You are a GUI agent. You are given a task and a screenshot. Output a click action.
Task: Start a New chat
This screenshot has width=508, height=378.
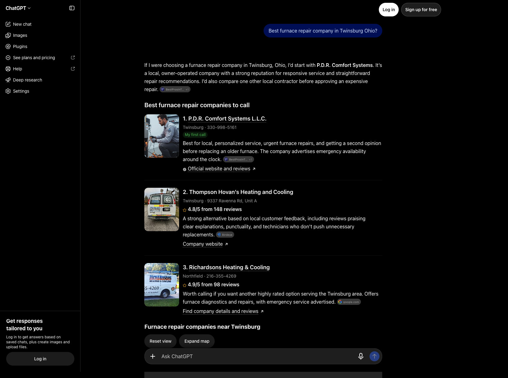point(40,24)
